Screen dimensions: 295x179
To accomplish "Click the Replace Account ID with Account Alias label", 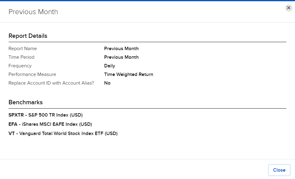I will [51, 83].
